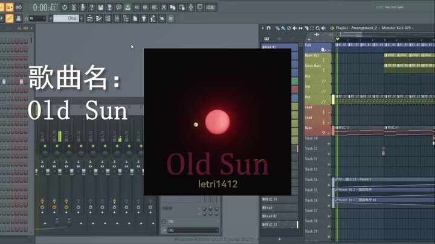Choose the Zoom magnifier tool in Playlist
The image size is (435, 244).
click(318, 28)
